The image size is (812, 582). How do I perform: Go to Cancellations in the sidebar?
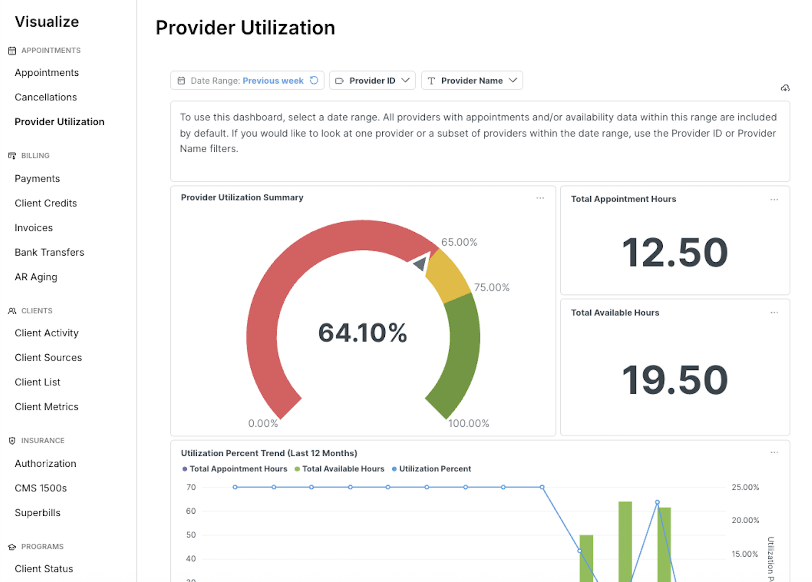(x=46, y=97)
